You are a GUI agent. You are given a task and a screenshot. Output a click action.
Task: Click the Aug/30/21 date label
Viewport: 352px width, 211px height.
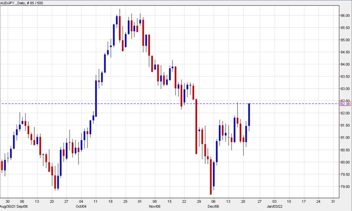7,207
